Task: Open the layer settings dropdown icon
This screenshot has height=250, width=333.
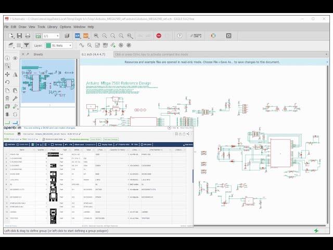Action: pyautogui.click(x=11, y=45)
